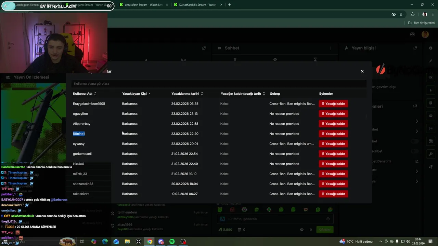This screenshot has height=246, width=438.
Task: Click the 24.02.2026 03:35 ban date
Action: pos(185,104)
